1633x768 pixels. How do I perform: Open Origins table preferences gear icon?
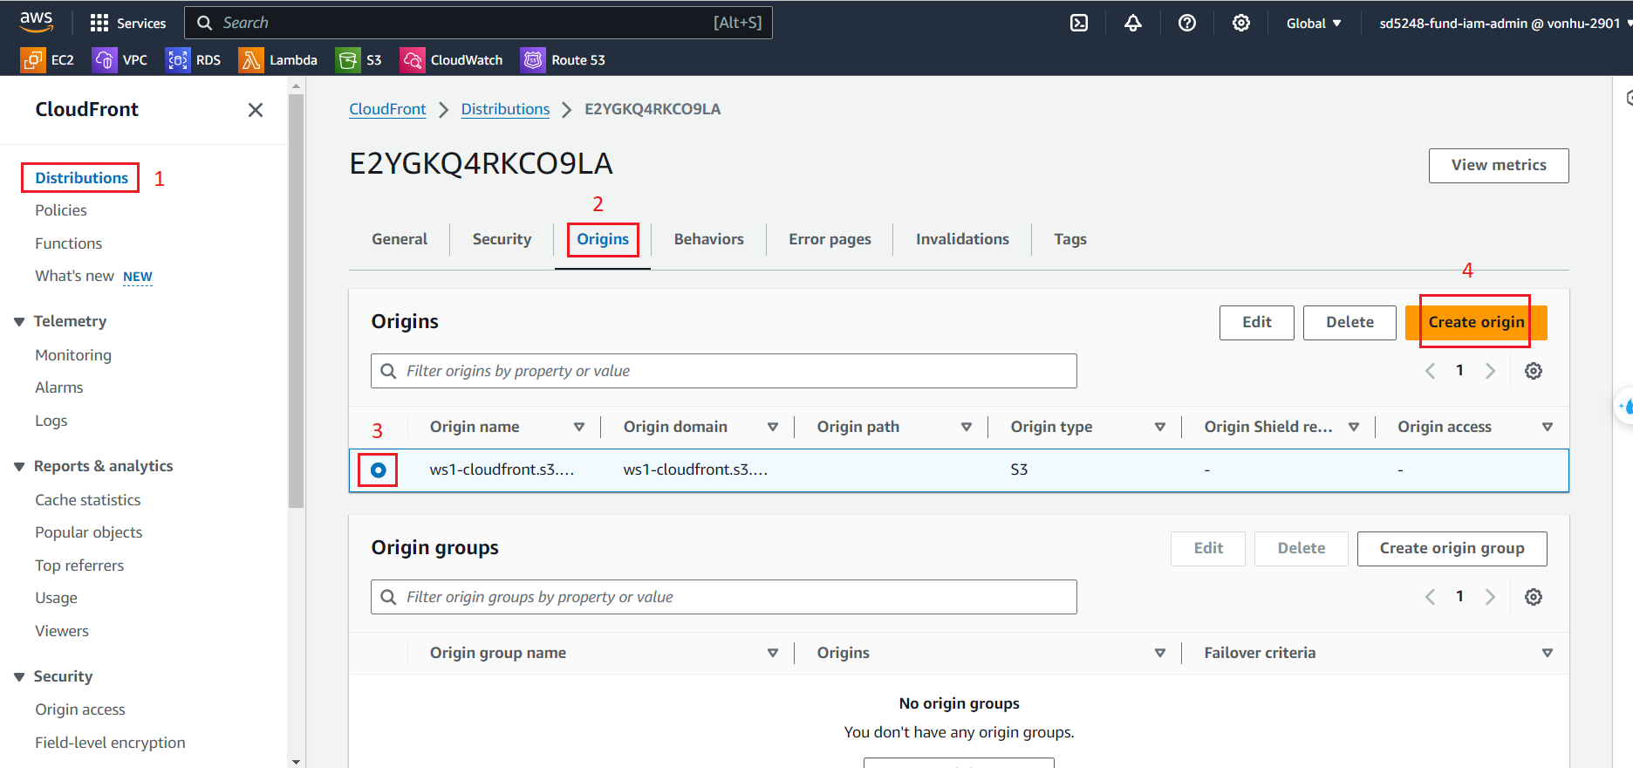coord(1534,371)
